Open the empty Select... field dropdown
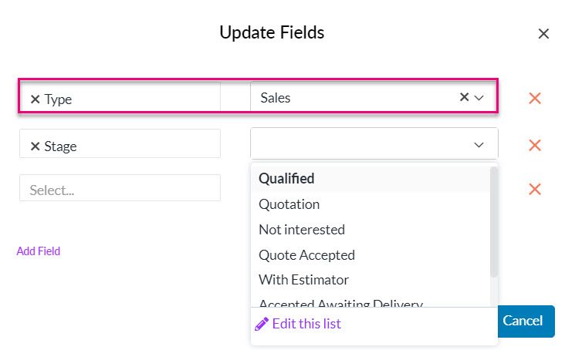565x350 pixels. pyautogui.click(x=120, y=188)
